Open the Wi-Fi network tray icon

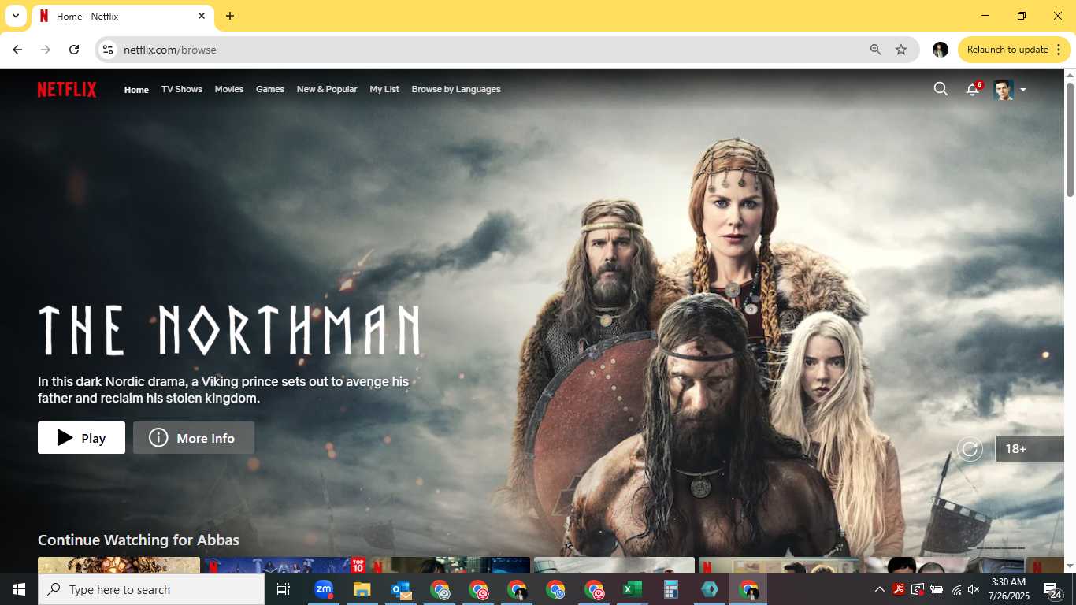click(956, 589)
